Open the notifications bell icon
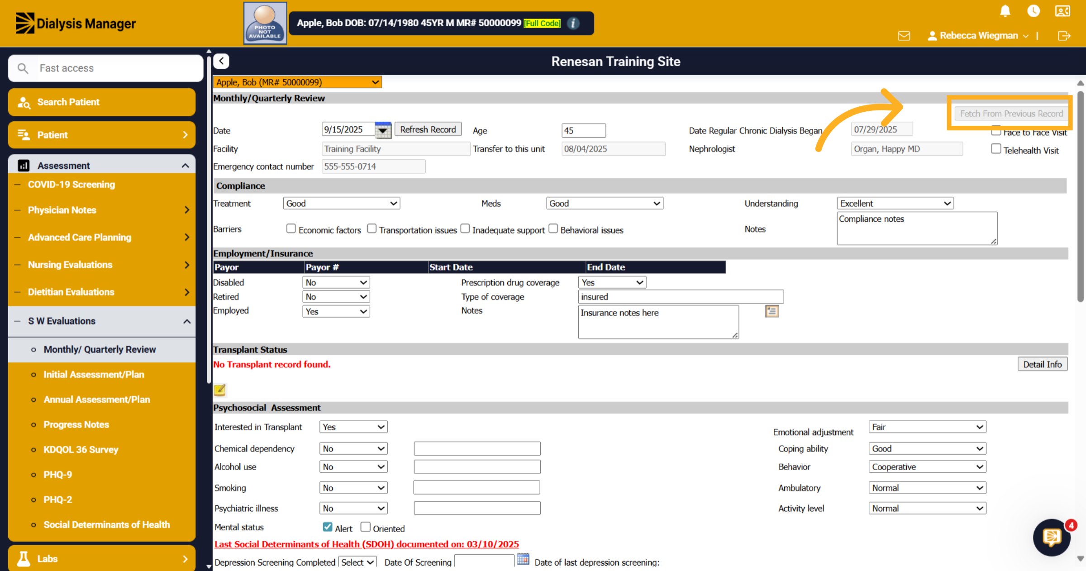 coord(1005,11)
